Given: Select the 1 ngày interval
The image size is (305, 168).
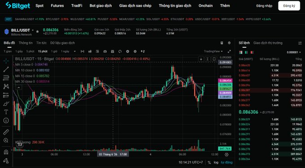Looking at the screenshot, I should click(65, 52).
